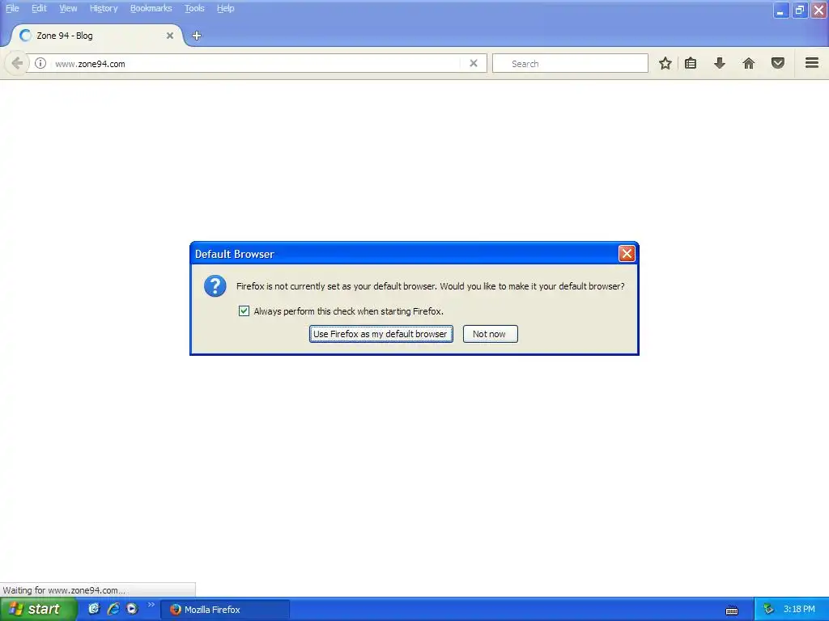Expand quick launch overflow chevron

(151, 605)
